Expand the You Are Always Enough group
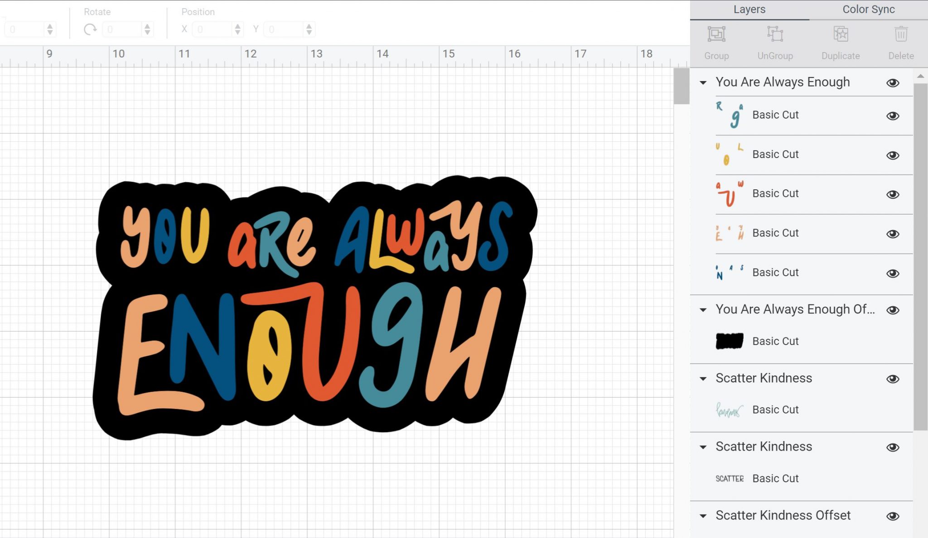This screenshot has height=538, width=928. click(x=704, y=82)
